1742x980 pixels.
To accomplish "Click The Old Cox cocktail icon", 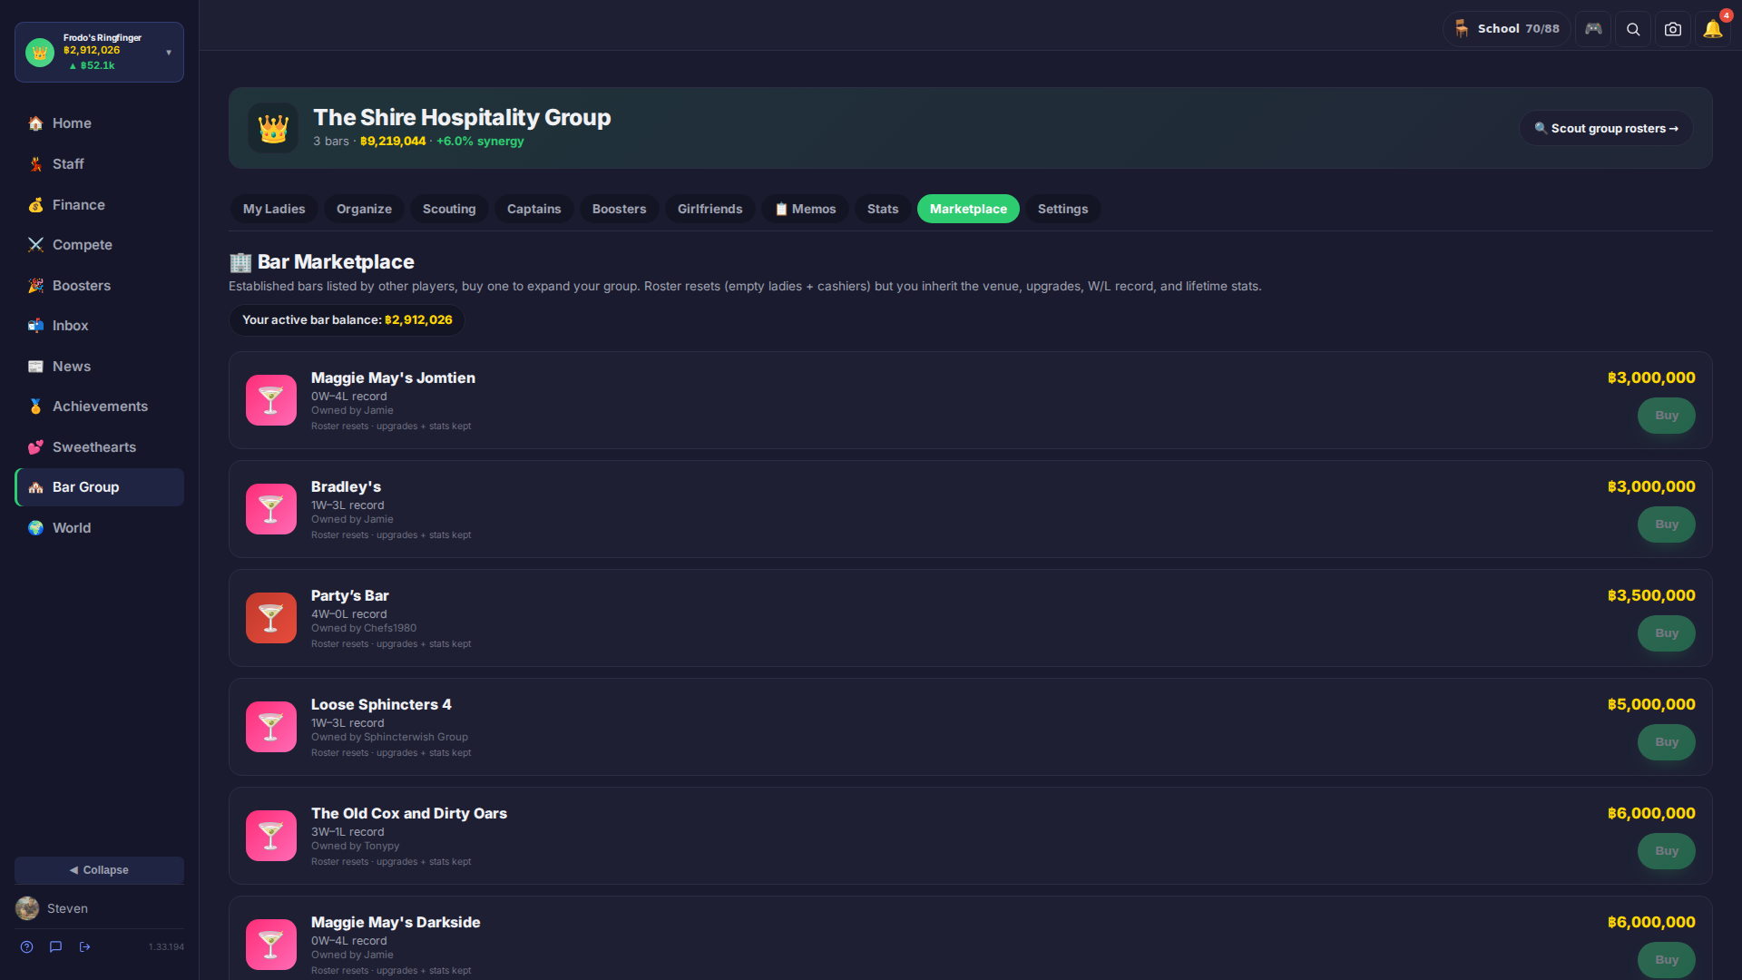I will 271,836.
